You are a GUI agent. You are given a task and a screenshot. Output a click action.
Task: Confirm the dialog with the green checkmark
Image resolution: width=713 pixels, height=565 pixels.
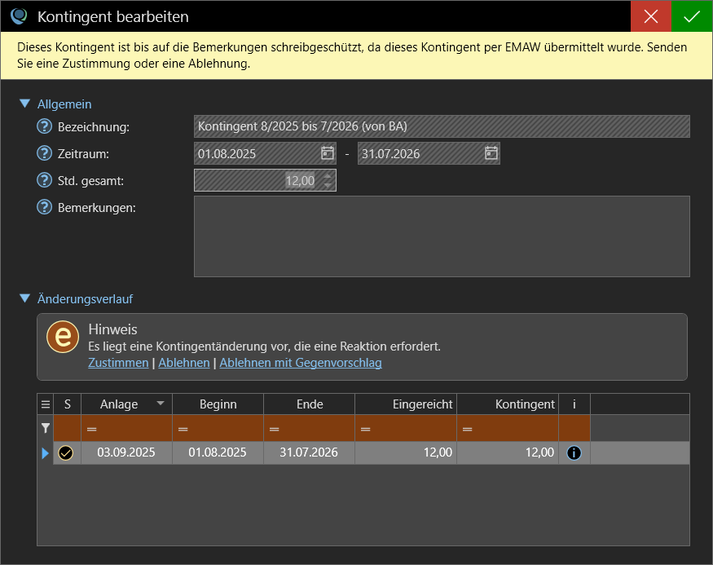pos(692,16)
